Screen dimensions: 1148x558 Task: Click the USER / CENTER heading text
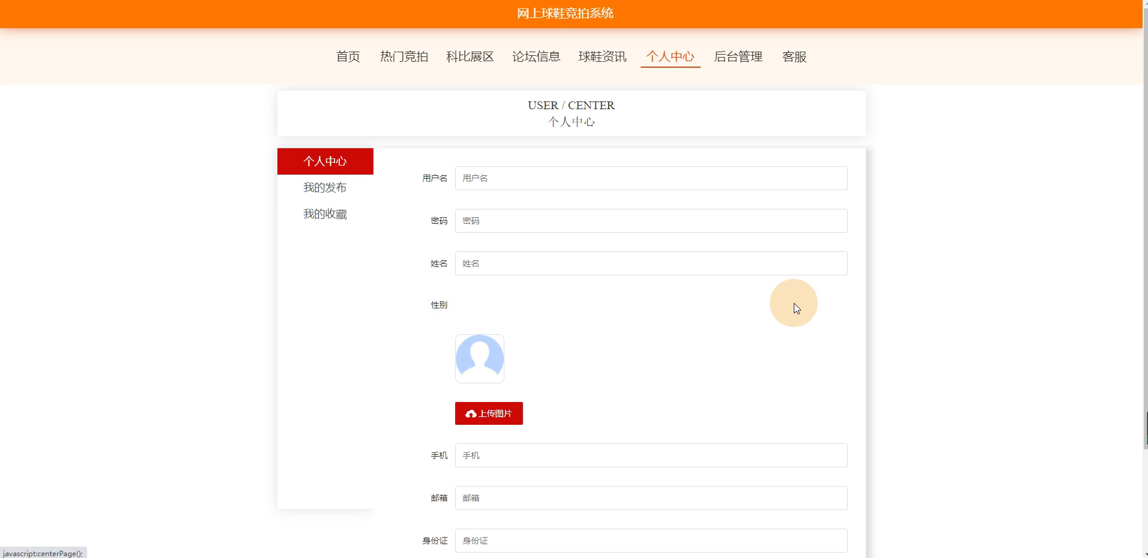click(x=571, y=105)
